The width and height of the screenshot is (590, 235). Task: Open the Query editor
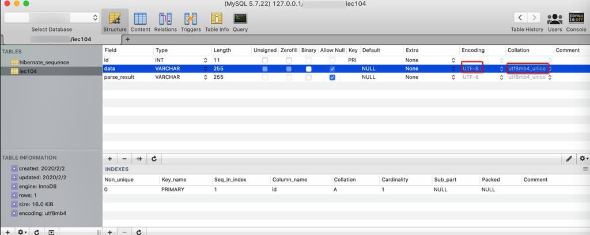pyautogui.click(x=240, y=22)
